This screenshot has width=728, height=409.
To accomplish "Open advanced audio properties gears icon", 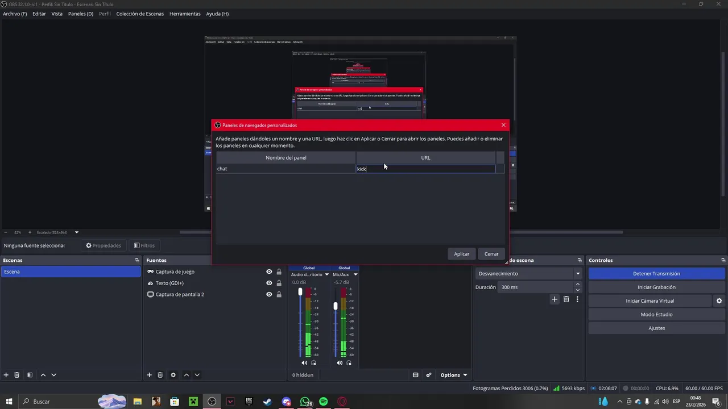I will [x=429, y=375].
